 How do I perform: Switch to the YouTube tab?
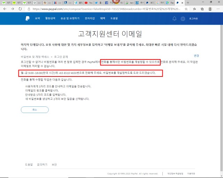89,3
